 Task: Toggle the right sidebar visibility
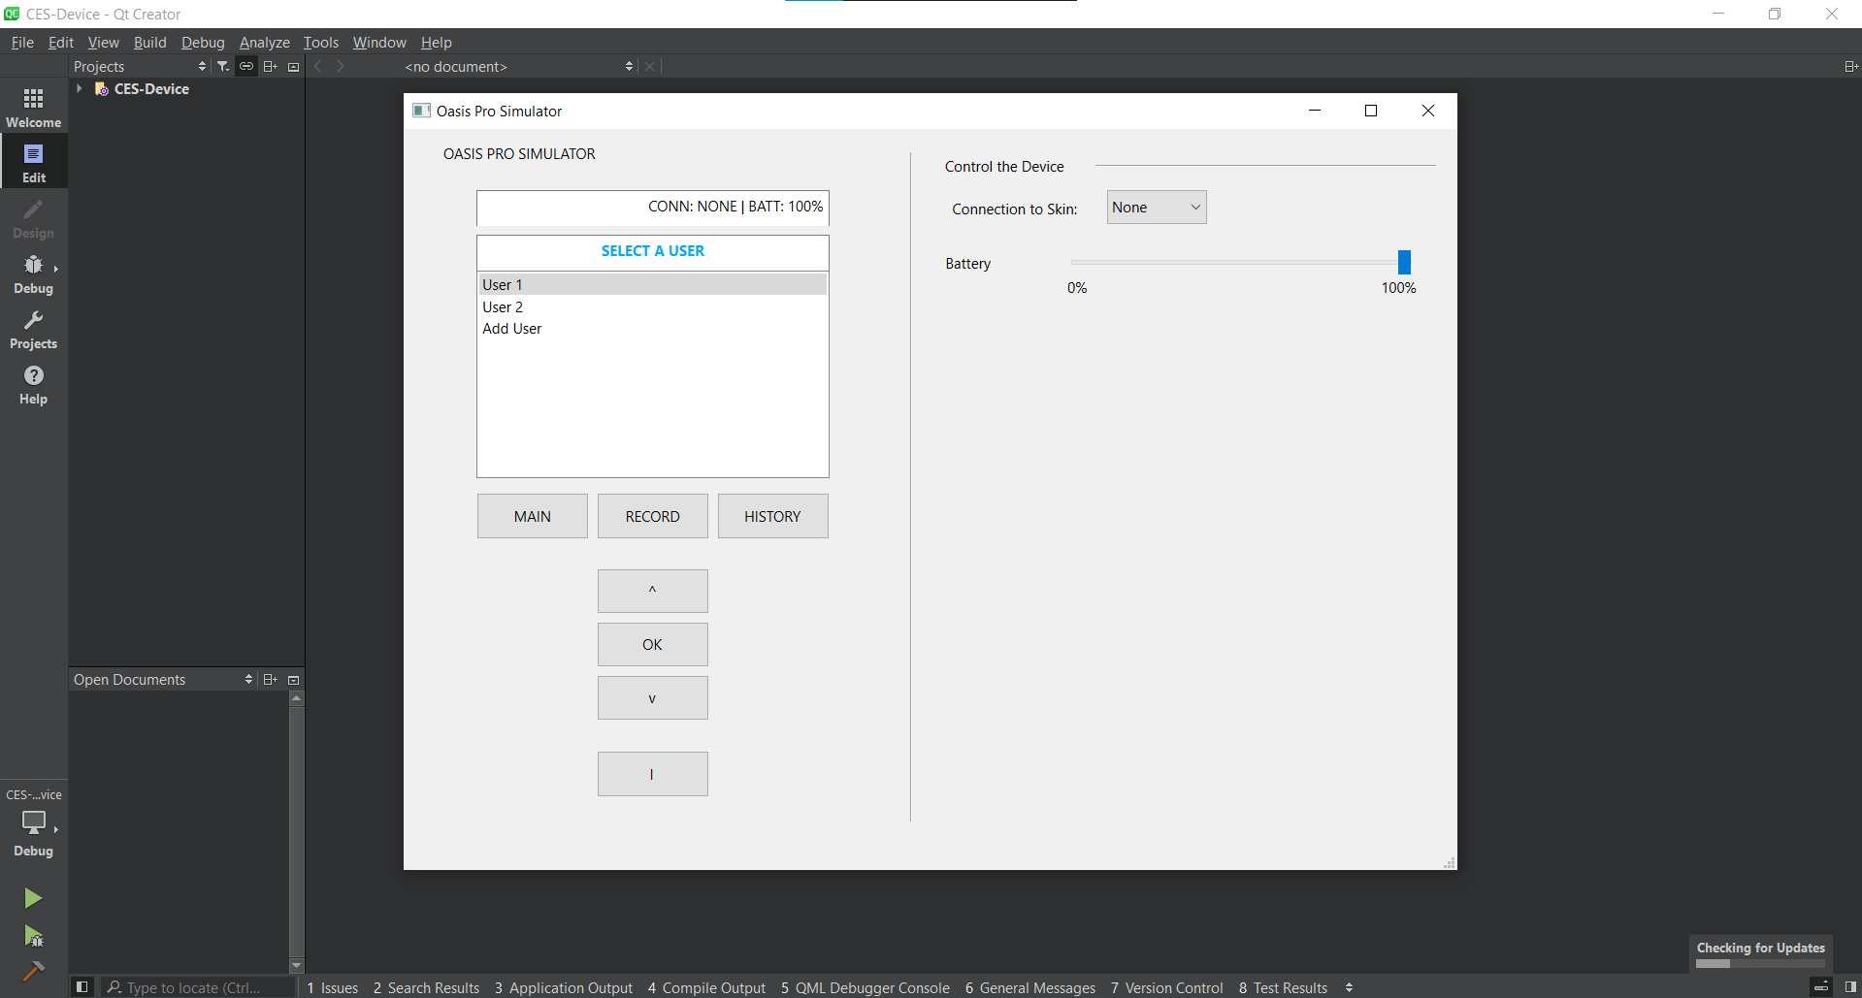tap(1850, 987)
